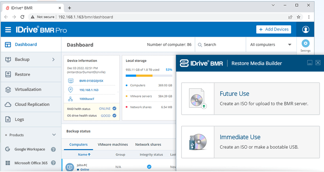Click the John-PC computer icon
The image size is (324, 172).
[70, 167]
